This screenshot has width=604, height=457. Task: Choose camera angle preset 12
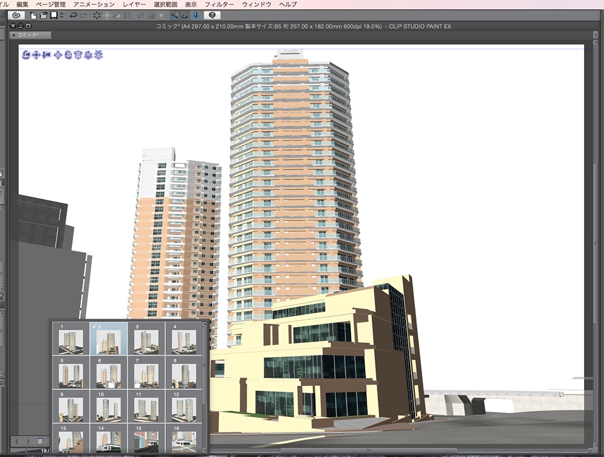click(x=184, y=406)
